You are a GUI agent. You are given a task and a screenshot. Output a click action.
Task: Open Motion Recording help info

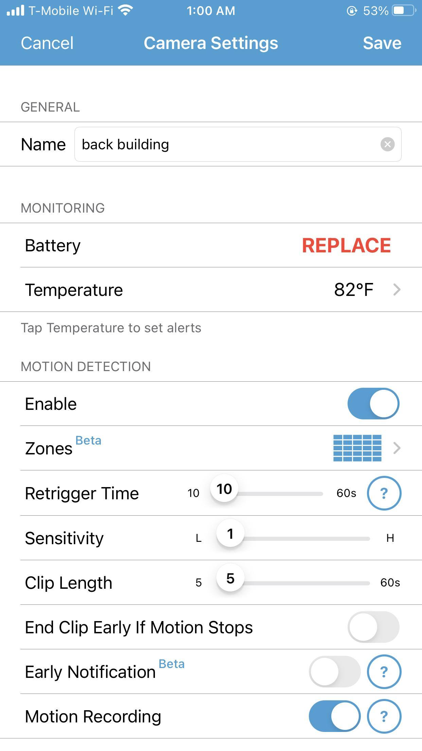[384, 716]
